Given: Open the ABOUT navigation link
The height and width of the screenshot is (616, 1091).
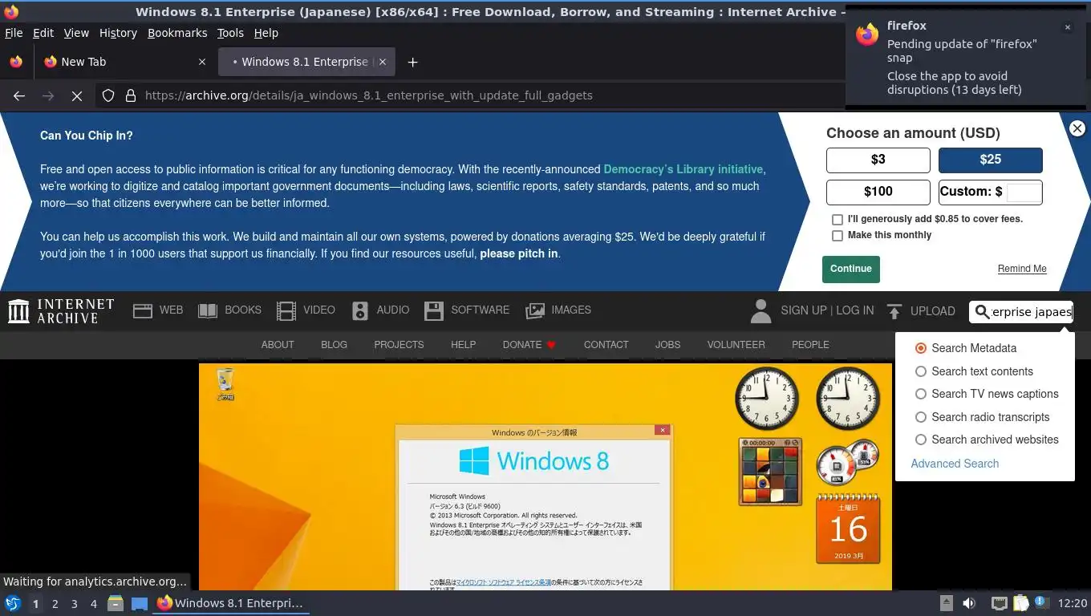Looking at the screenshot, I should pos(278,345).
